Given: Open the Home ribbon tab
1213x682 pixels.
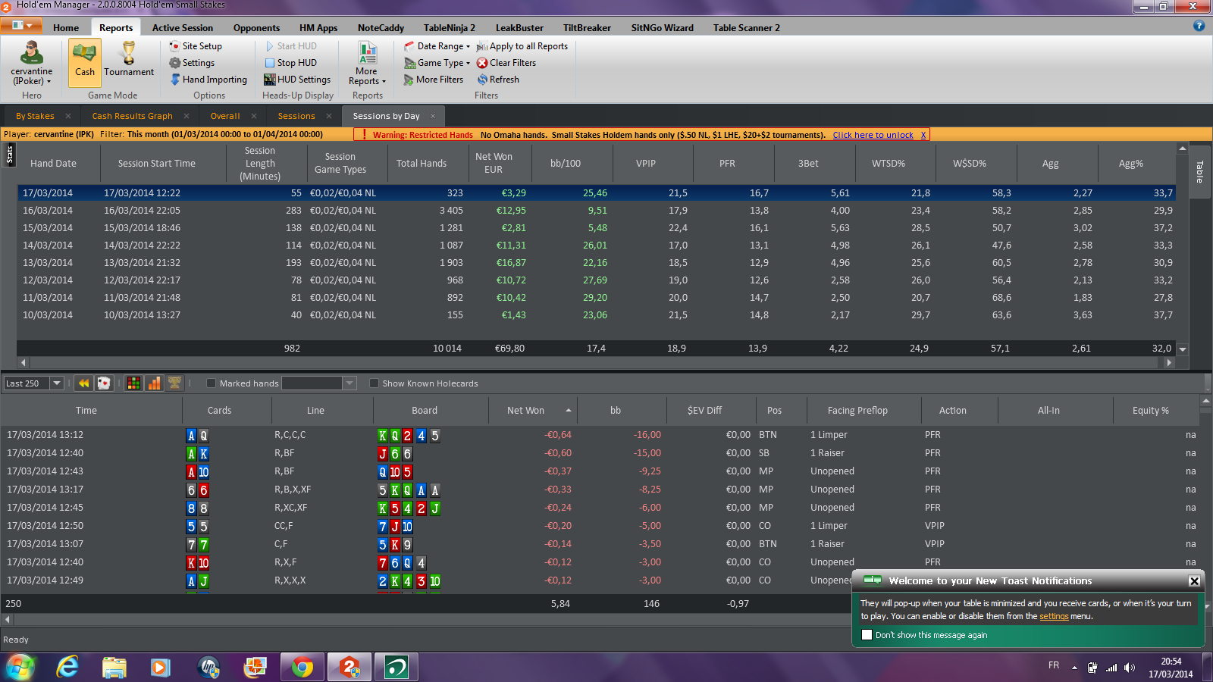Looking at the screenshot, I should point(66,28).
